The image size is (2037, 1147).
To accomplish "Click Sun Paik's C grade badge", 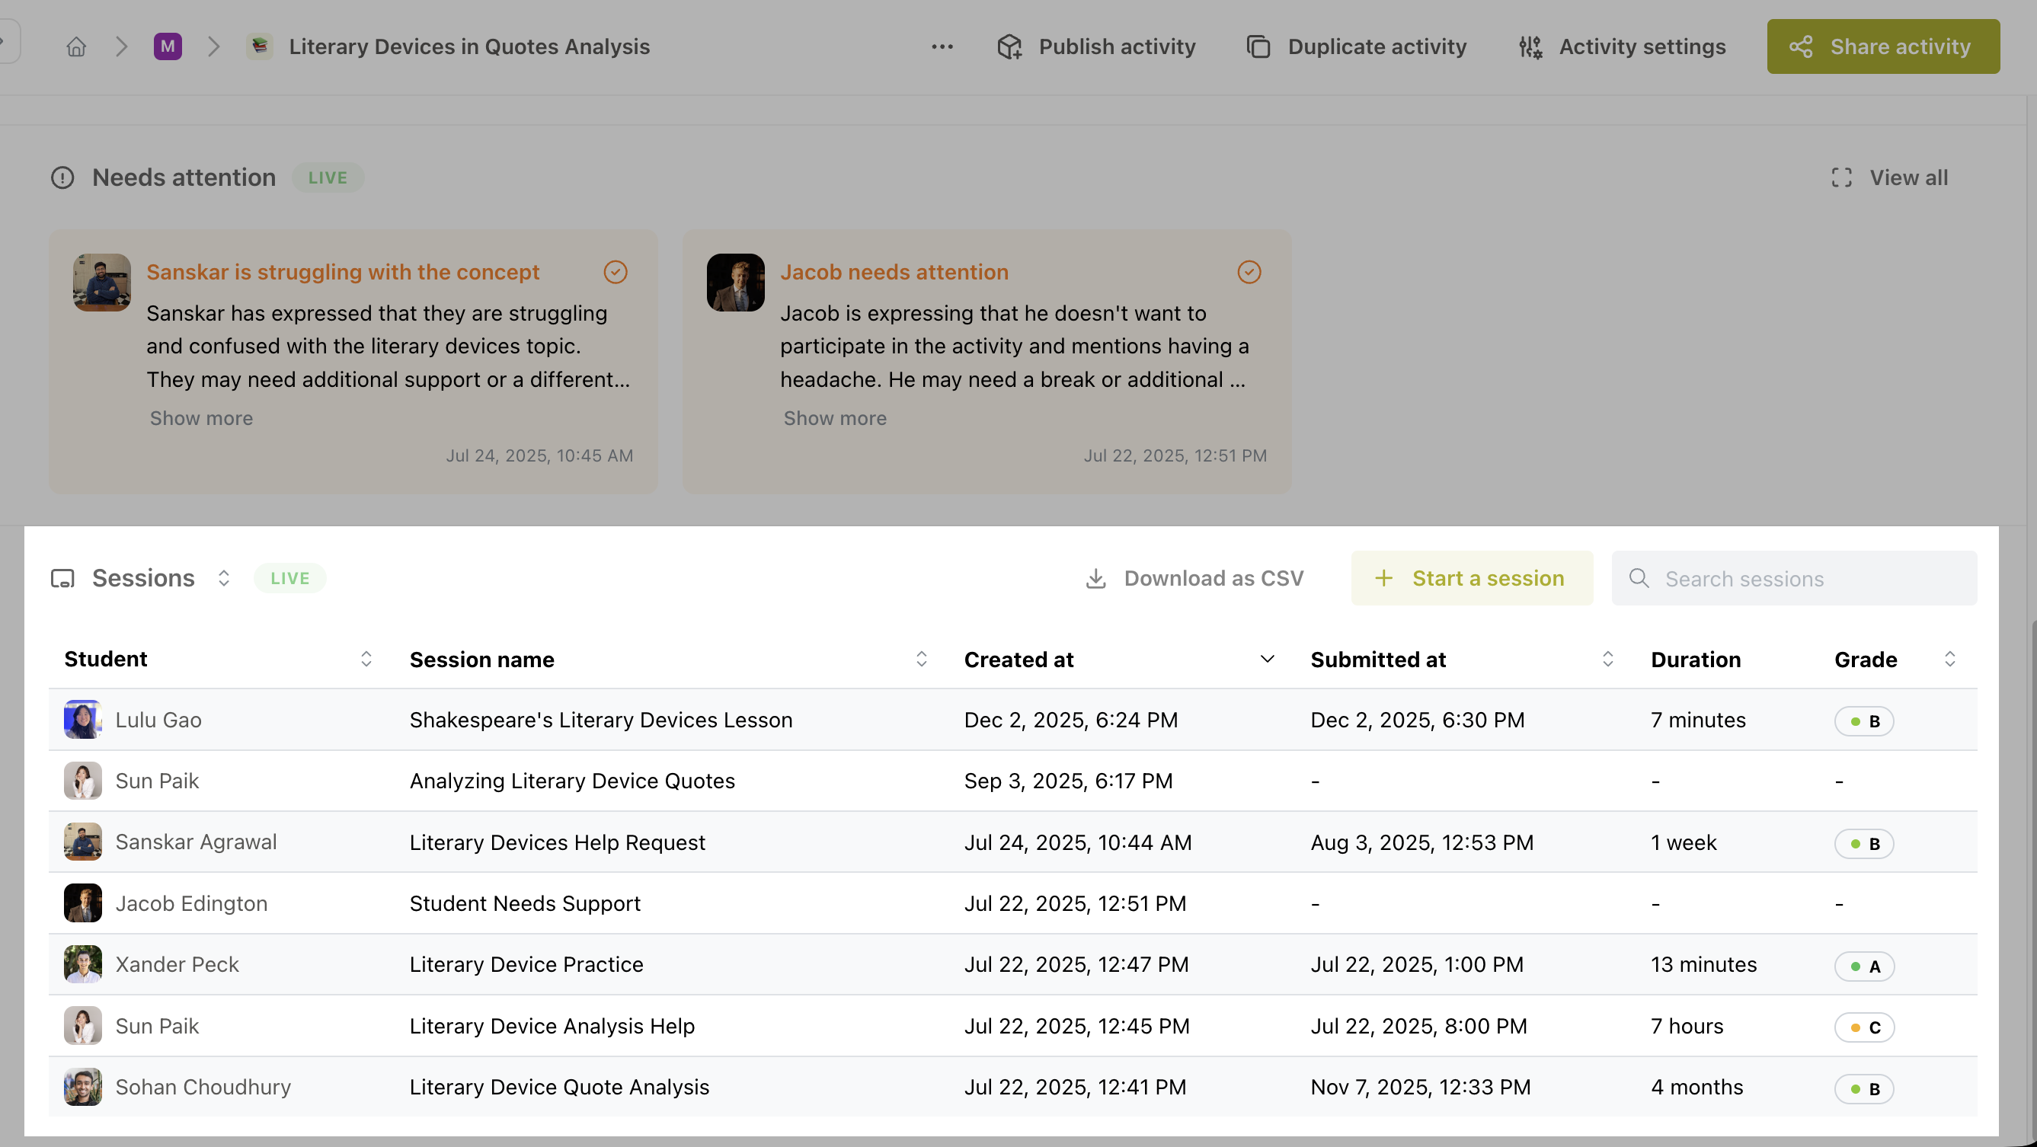I will 1864,1027.
